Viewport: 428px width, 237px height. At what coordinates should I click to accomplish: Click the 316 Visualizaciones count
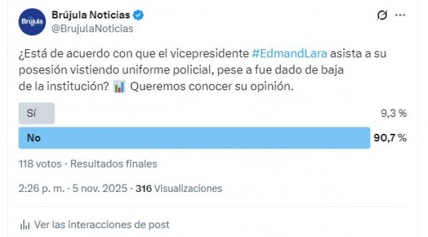[x=179, y=188]
